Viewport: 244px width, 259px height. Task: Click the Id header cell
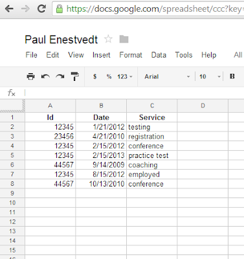(50, 117)
